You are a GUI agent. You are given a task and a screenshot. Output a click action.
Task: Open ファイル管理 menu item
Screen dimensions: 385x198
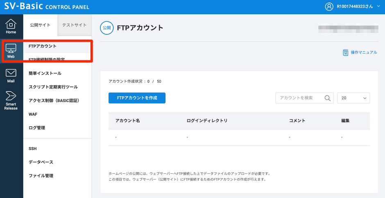click(x=41, y=176)
